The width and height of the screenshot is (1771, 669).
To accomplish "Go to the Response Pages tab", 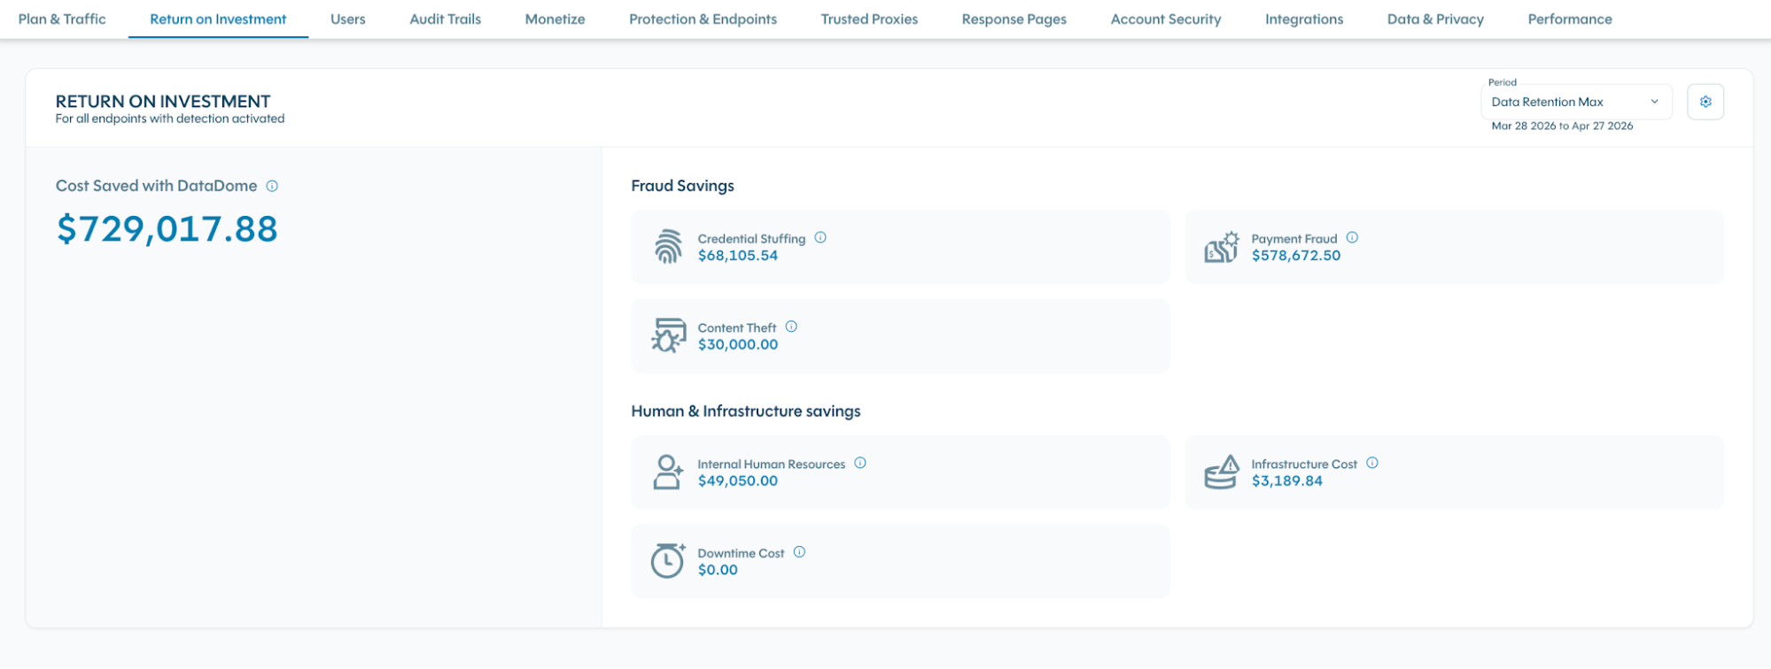I will click(1014, 19).
